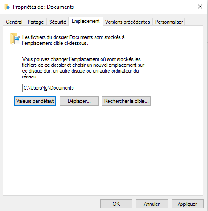Click the Déplacer... button
208x211 pixels.
click(x=79, y=101)
